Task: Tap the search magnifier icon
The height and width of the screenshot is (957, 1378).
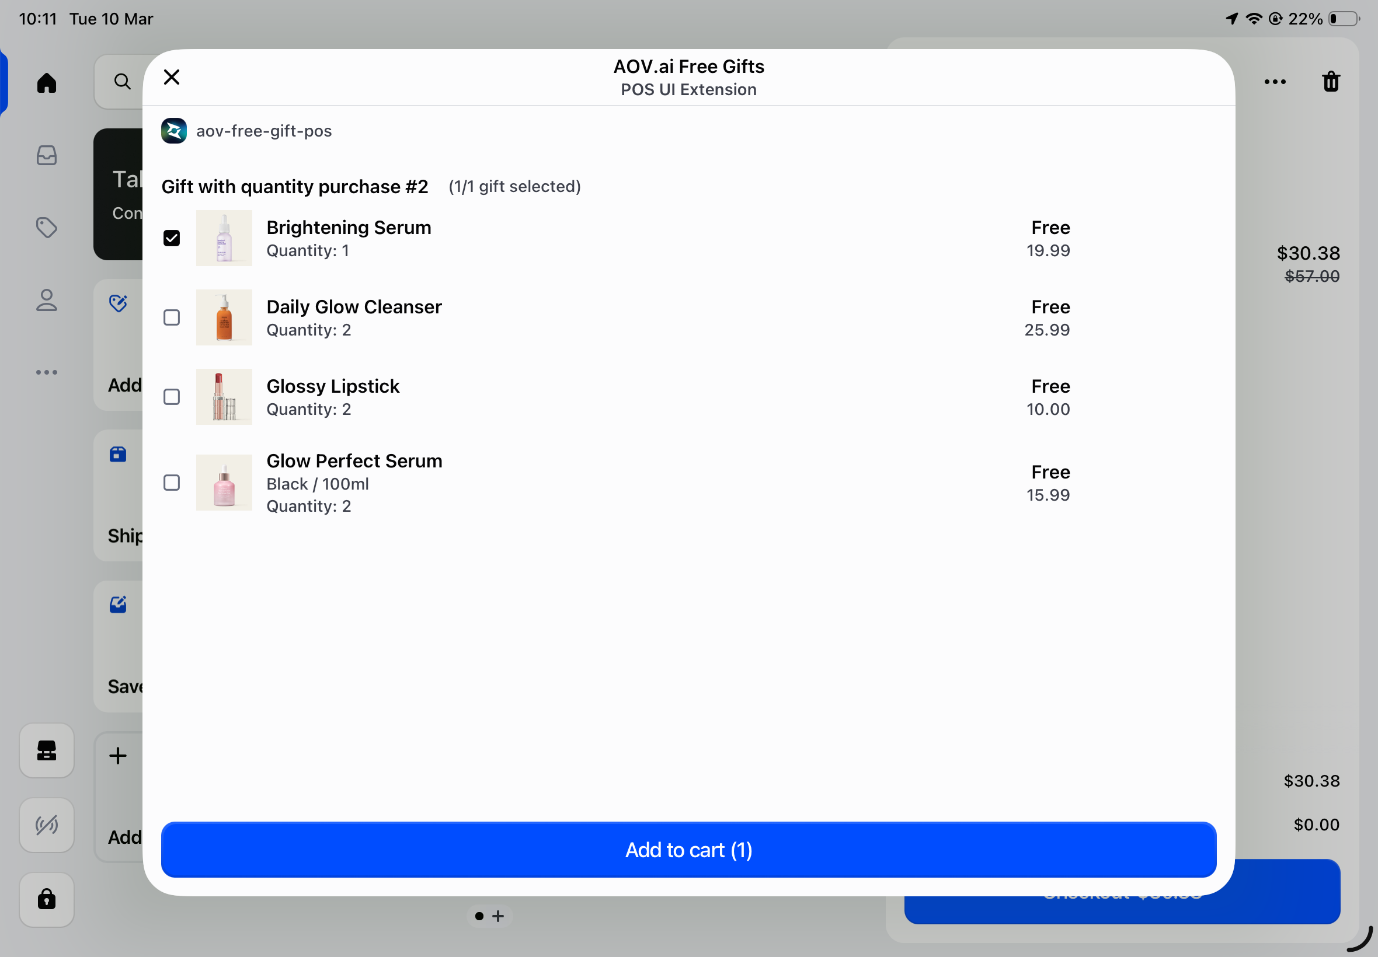Action: click(123, 82)
